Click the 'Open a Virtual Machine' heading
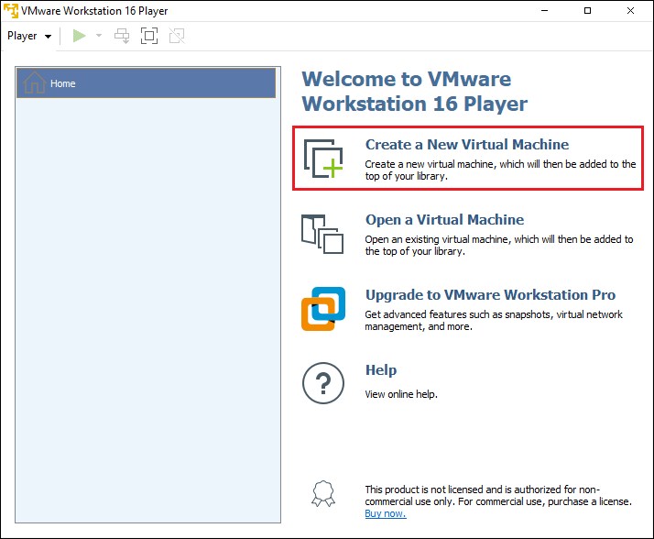The height and width of the screenshot is (539, 654). point(444,220)
